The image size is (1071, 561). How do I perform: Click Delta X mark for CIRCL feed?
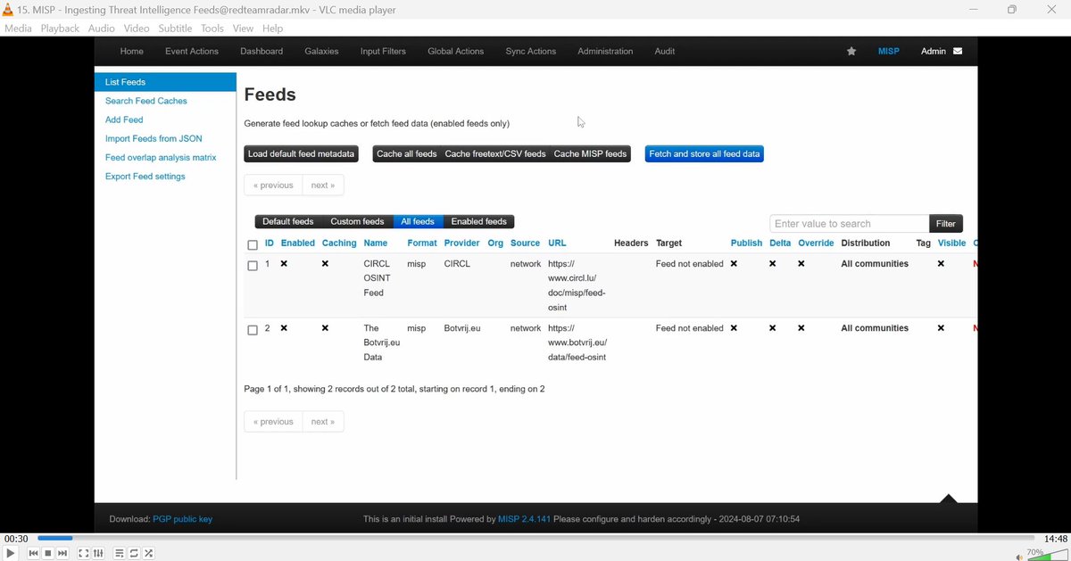(773, 264)
